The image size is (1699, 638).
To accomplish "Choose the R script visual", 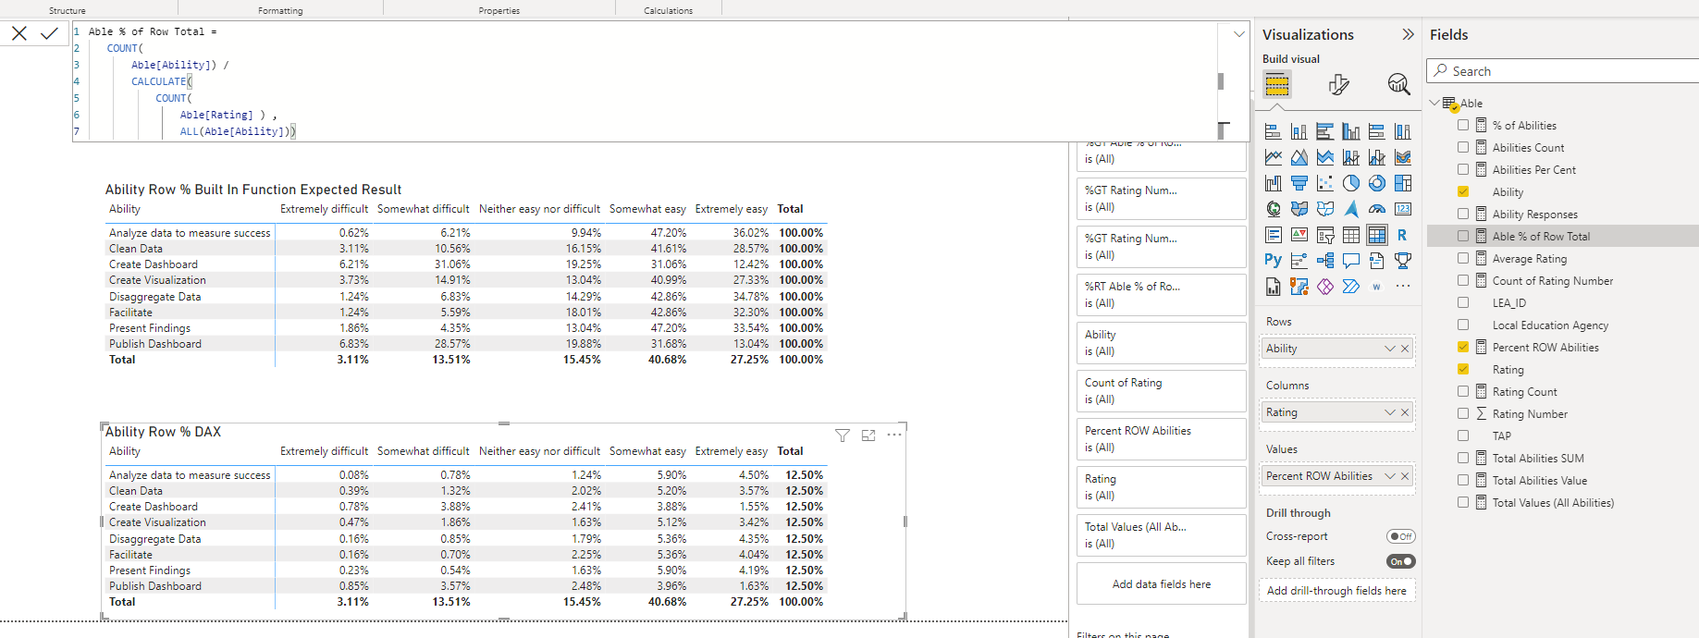I will (x=1403, y=235).
